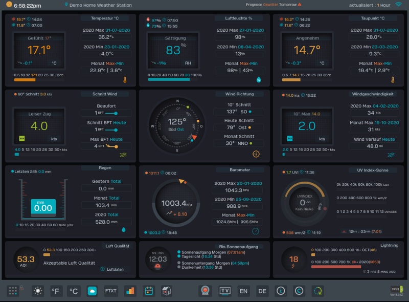Click the warning triangle after Tomorrow
409x302 pixels.
click(300, 5)
